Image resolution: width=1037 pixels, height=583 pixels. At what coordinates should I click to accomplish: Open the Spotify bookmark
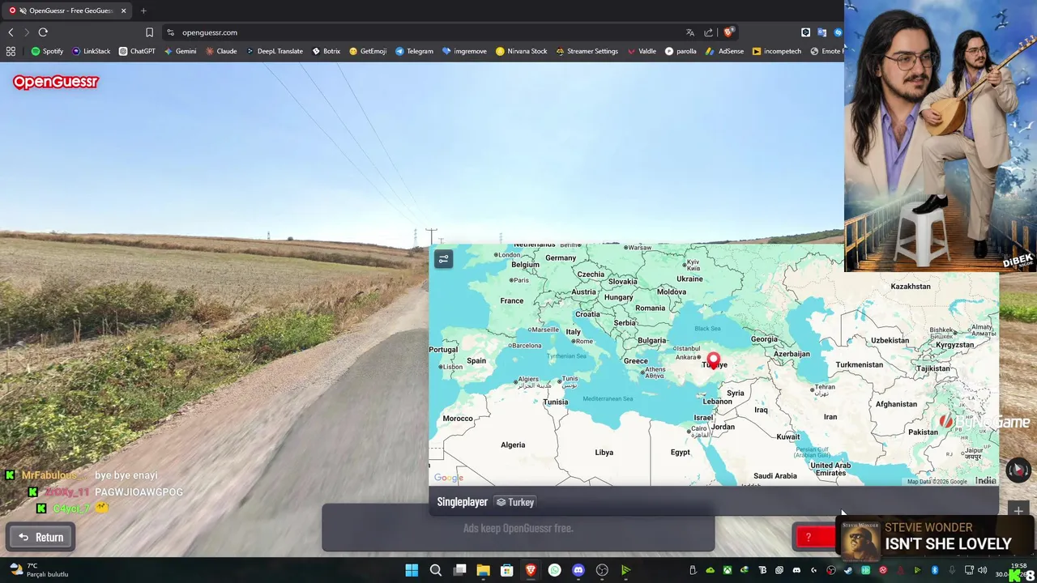(x=47, y=51)
